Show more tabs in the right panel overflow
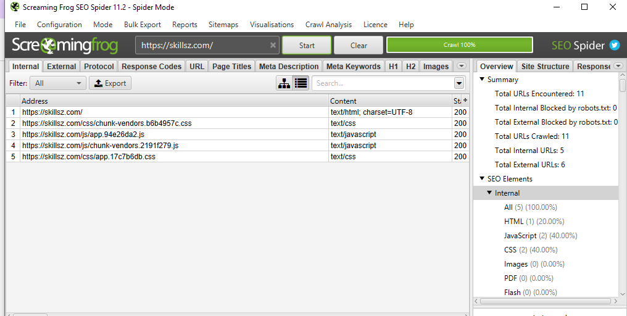Screen dimensions: 627x316 click(618, 66)
